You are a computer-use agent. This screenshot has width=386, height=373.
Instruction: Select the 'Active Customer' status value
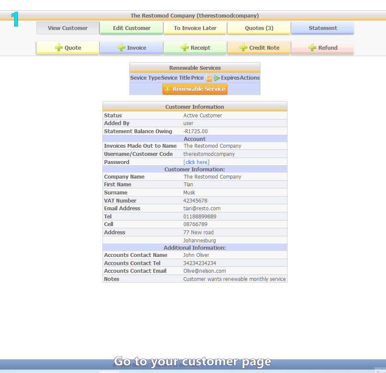point(203,115)
